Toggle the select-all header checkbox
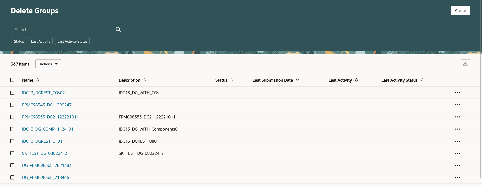This screenshot has height=186, width=482. pos(12,80)
